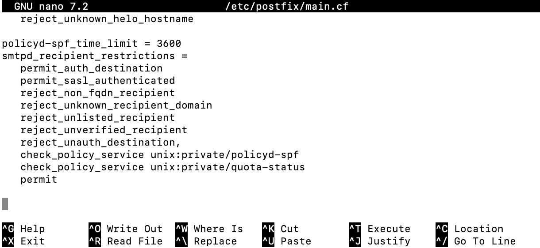Click the ^K Cut shortcut key

tap(268, 229)
